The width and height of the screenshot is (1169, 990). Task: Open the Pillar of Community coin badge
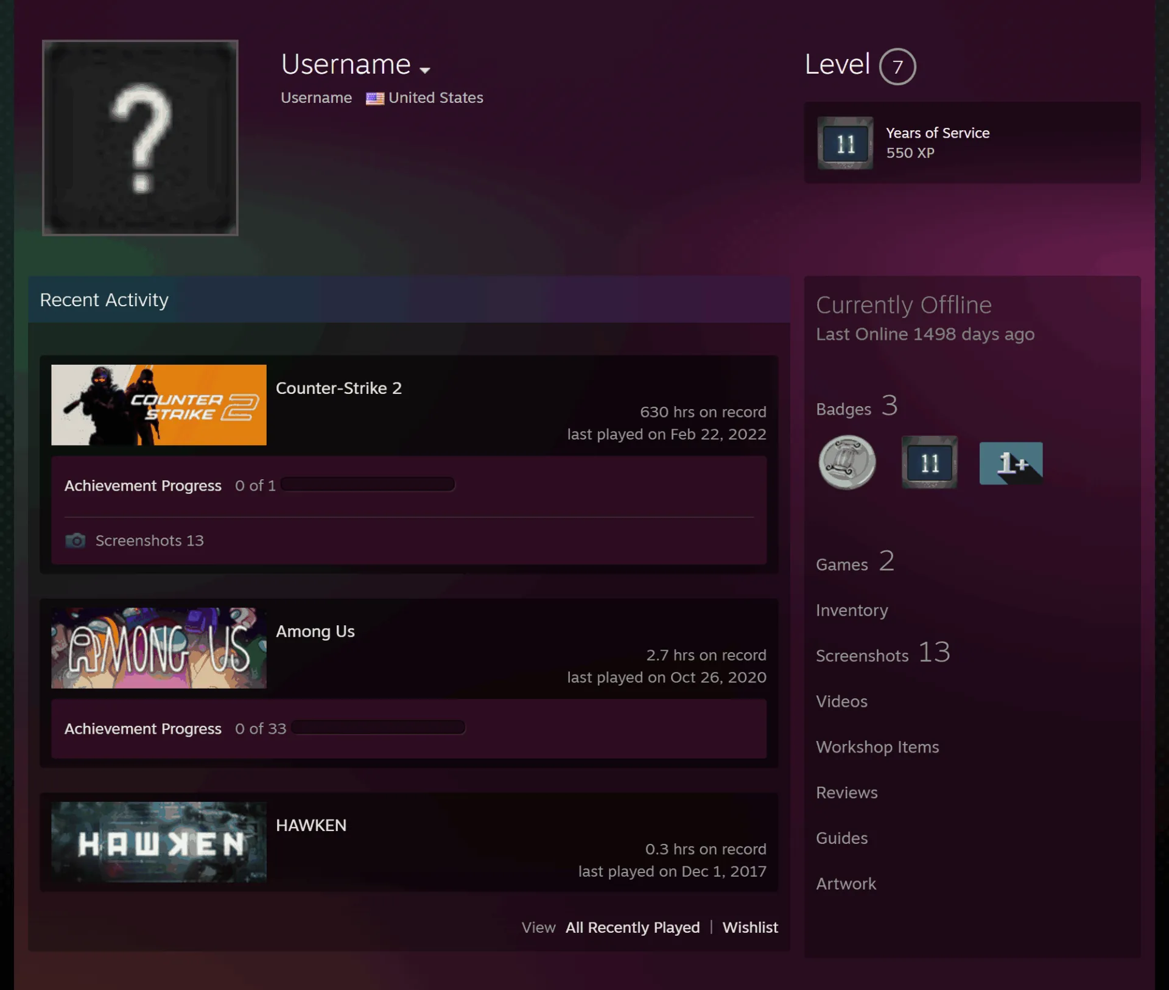click(x=847, y=463)
